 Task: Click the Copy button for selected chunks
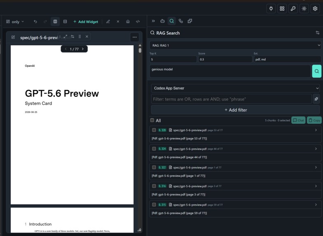pyautogui.click(x=314, y=120)
